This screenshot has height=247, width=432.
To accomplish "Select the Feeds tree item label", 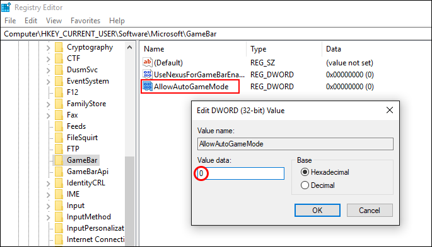I will (76, 126).
